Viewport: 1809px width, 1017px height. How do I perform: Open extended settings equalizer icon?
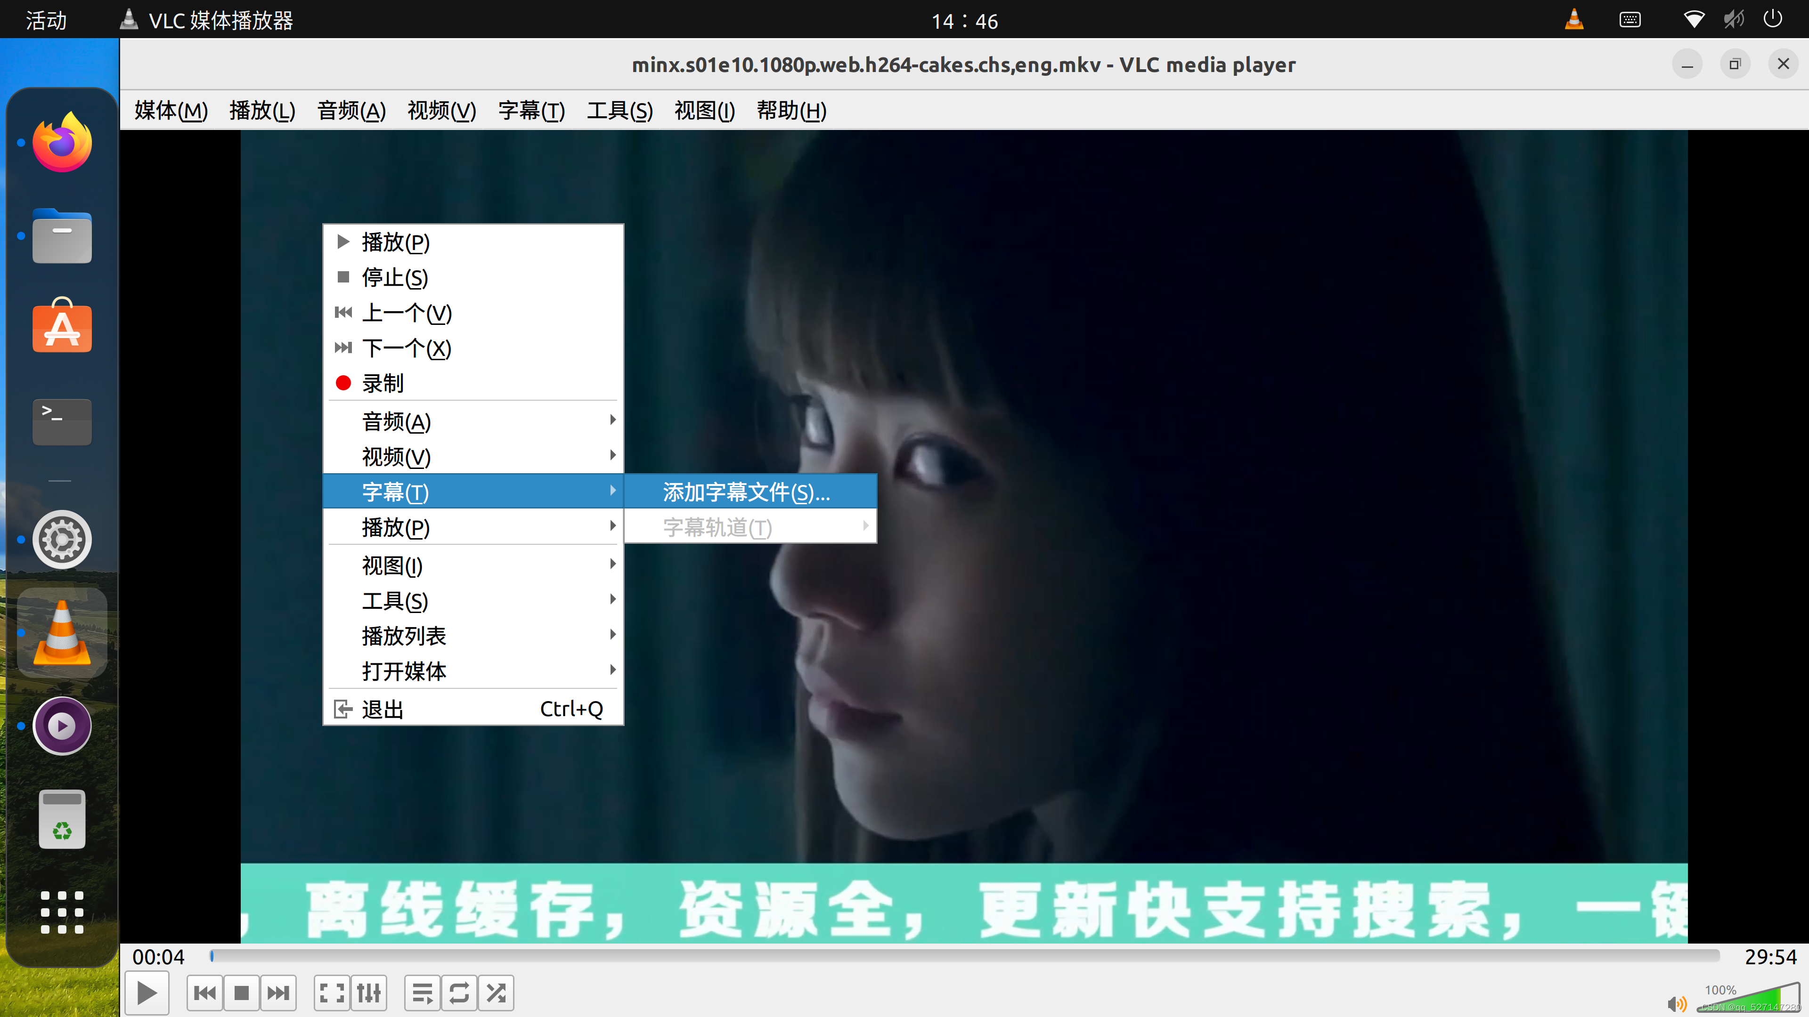pos(369,993)
